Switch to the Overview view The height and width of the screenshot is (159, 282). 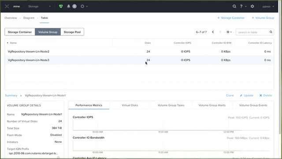click(11, 18)
